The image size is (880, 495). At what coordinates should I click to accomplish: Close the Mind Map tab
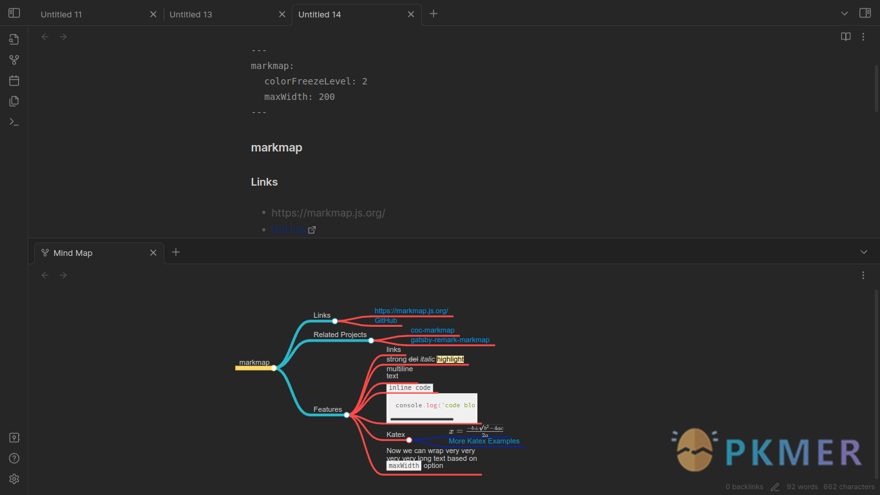153,253
